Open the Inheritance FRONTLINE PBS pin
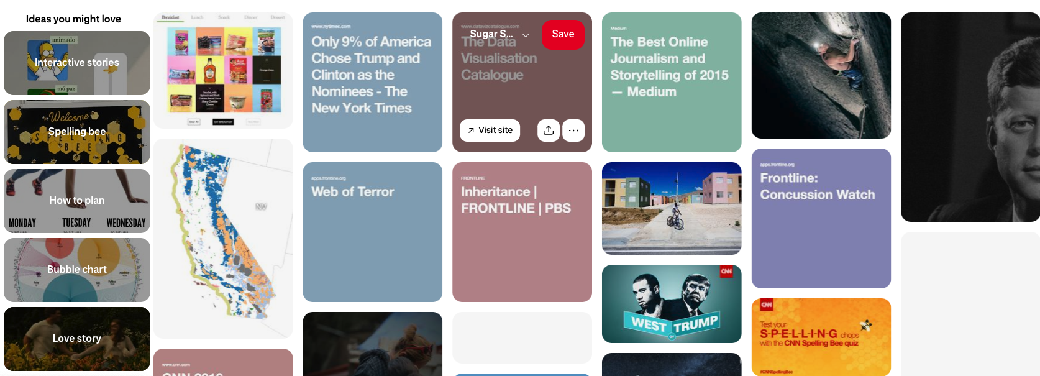This screenshot has width=1040, height=376. [522, 232]
